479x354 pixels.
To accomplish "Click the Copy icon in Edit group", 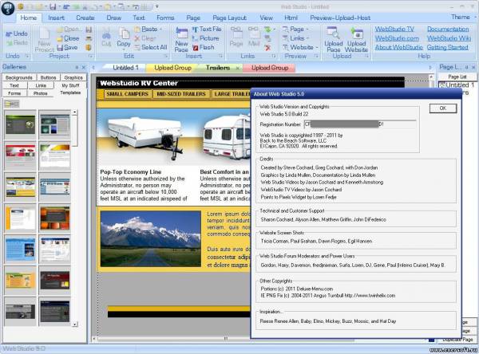I will coord(124,37).
